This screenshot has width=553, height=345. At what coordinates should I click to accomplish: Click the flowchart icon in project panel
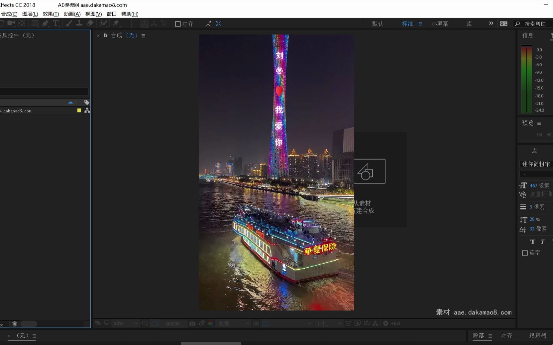(x=87, y=110)
